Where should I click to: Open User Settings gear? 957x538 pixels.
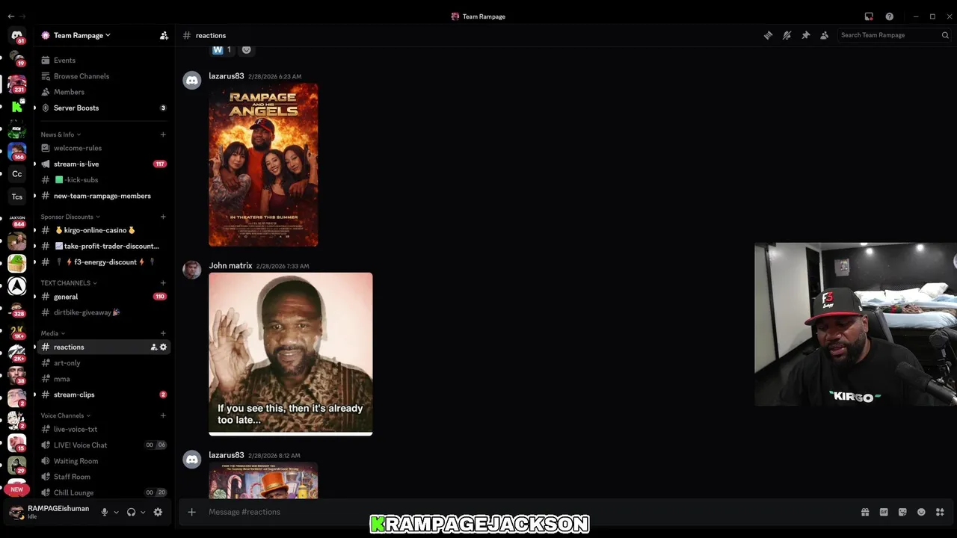[158, 512]
